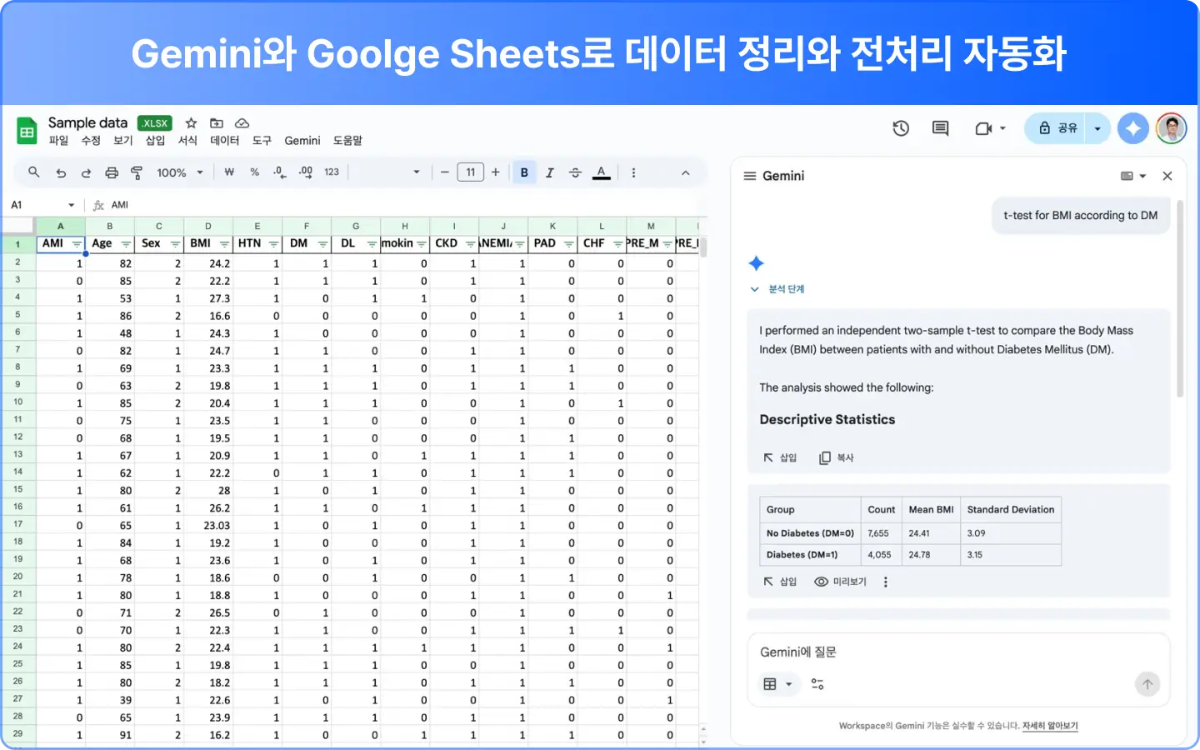Click 미리보기 preview button

(841, 582)
